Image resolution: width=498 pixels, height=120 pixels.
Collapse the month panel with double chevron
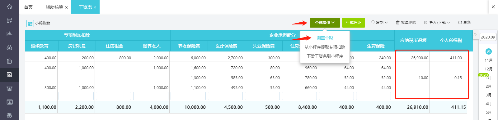pos(475,34)
